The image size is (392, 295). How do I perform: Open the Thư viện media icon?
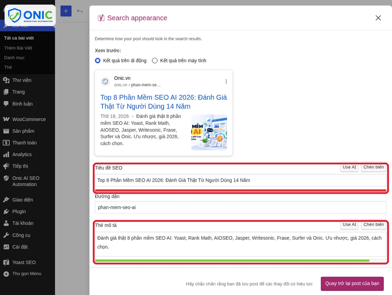coord(6,80)
